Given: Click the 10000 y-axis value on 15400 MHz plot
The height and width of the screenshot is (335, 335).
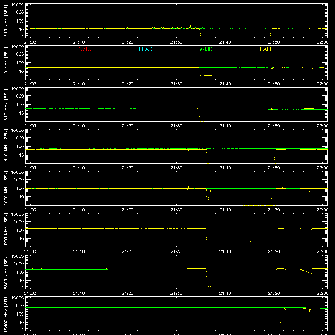Looking at the screenshot, I should [18, 298].
